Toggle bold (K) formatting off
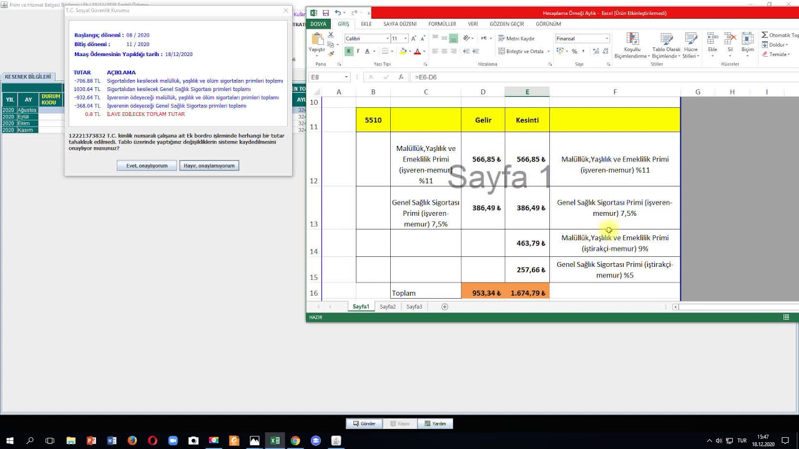The height and width of the screenshot is (449, 799). click(349, 52)
